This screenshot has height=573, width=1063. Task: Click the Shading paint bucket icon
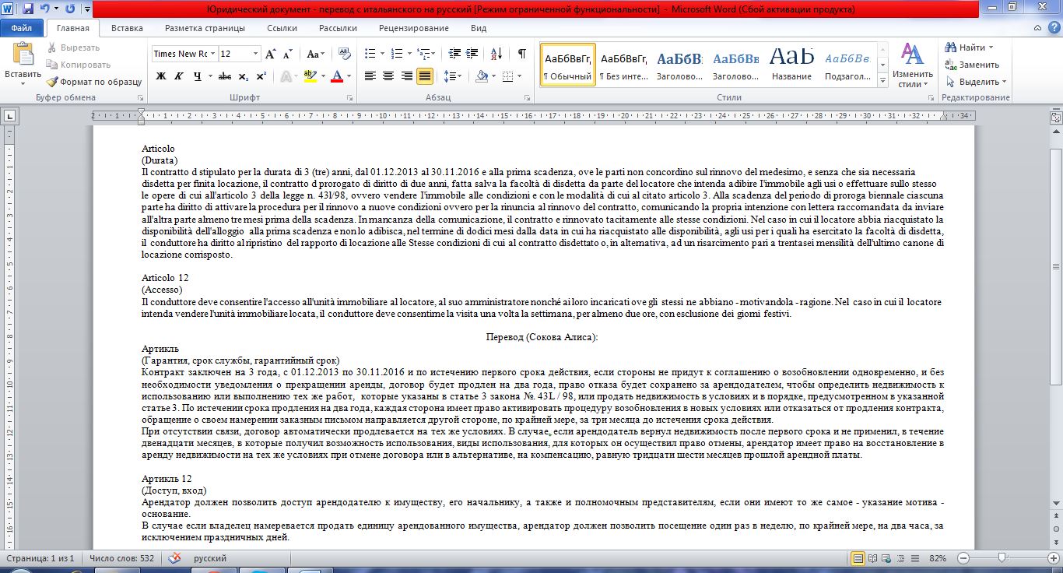pos(482,76)
